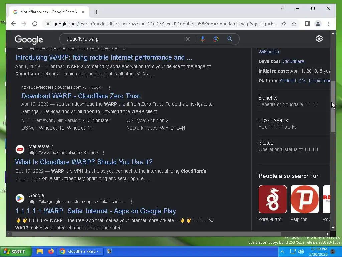Open Download WARP - Cloudflare Zero Trust
Viewport: 342px width, 257px height.
pos(81,96)
